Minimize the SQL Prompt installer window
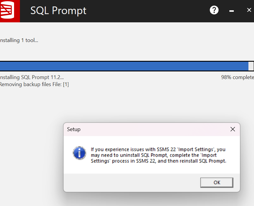Screen dimensions: 254x206 [x=231, y=11]
